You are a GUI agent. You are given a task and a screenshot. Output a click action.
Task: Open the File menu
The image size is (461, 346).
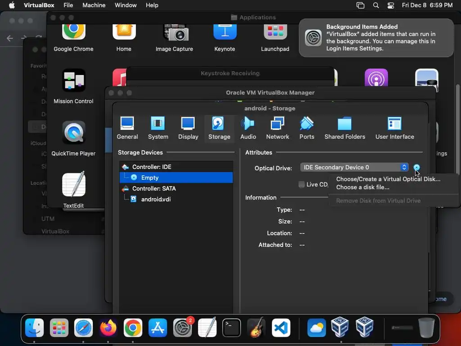coord(68,5)
